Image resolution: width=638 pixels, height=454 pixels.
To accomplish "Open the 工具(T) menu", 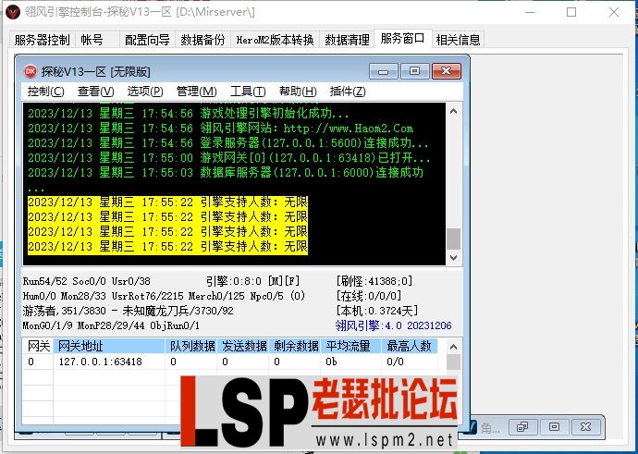I will pos(248,92).
